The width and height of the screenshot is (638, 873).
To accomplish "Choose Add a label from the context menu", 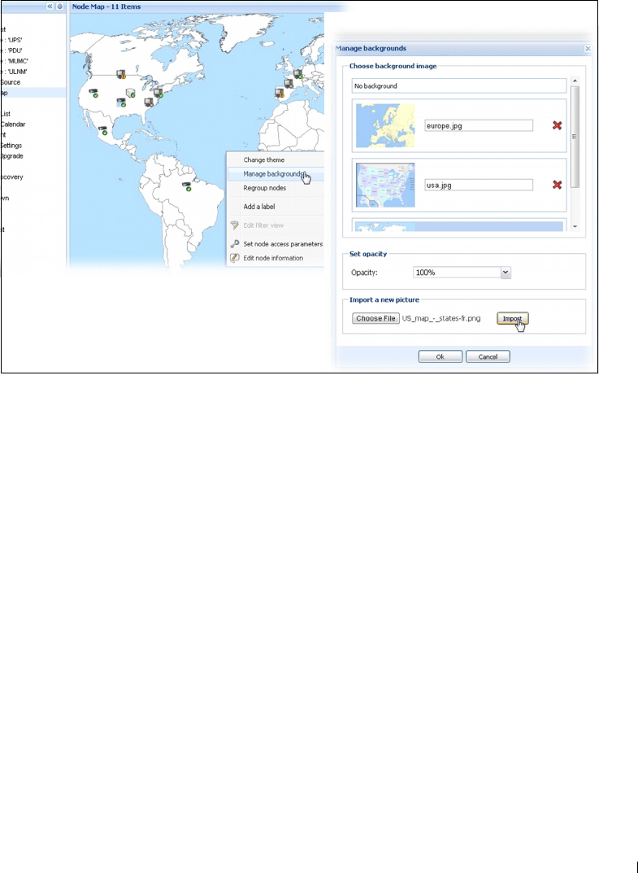I will [x=259, y=207].
